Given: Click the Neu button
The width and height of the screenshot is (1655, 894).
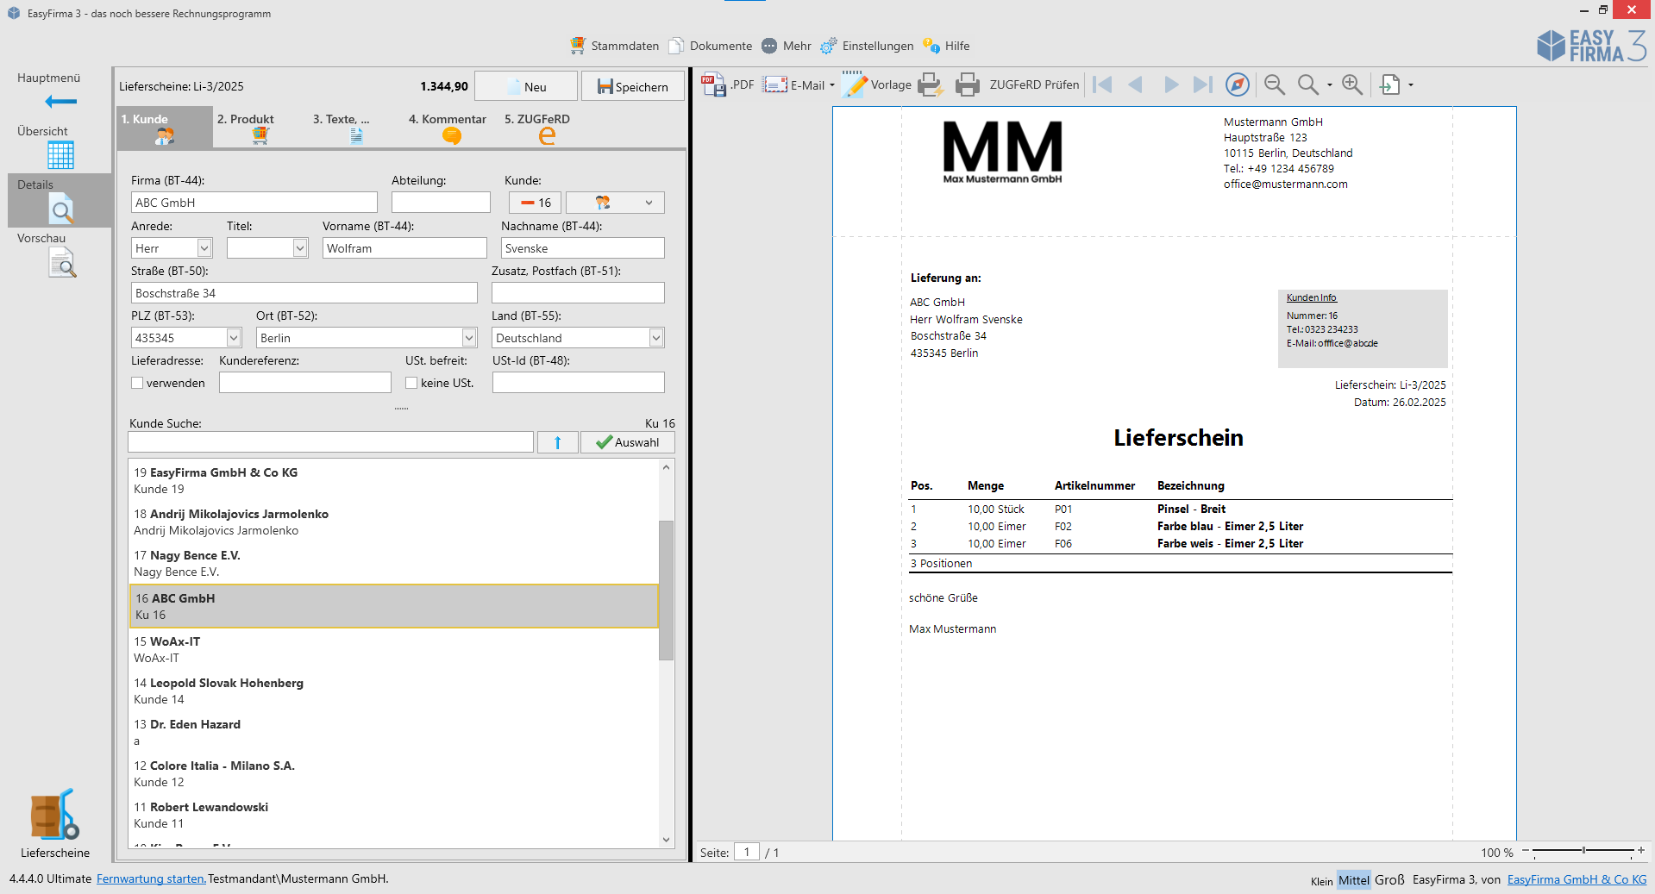Looking at the screenshot, I should 526,86.
